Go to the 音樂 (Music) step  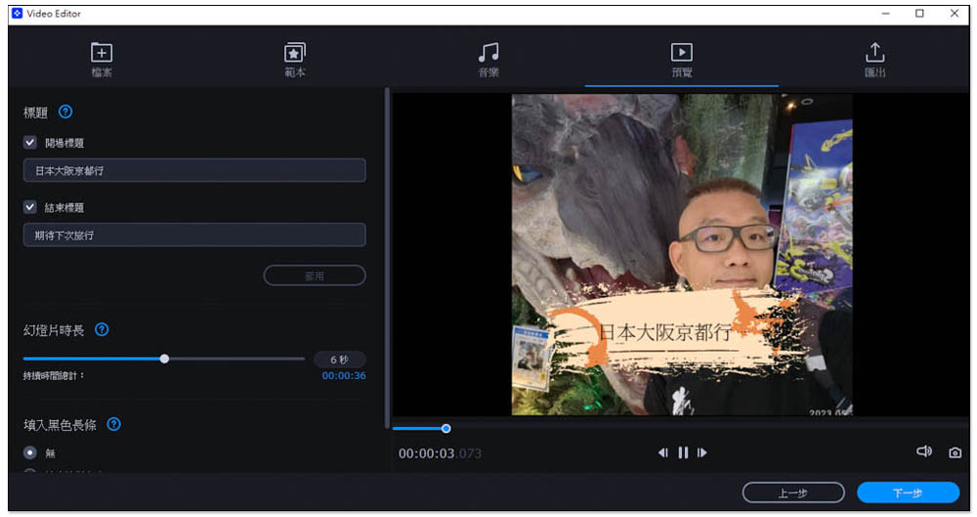[x=488, y=54]
